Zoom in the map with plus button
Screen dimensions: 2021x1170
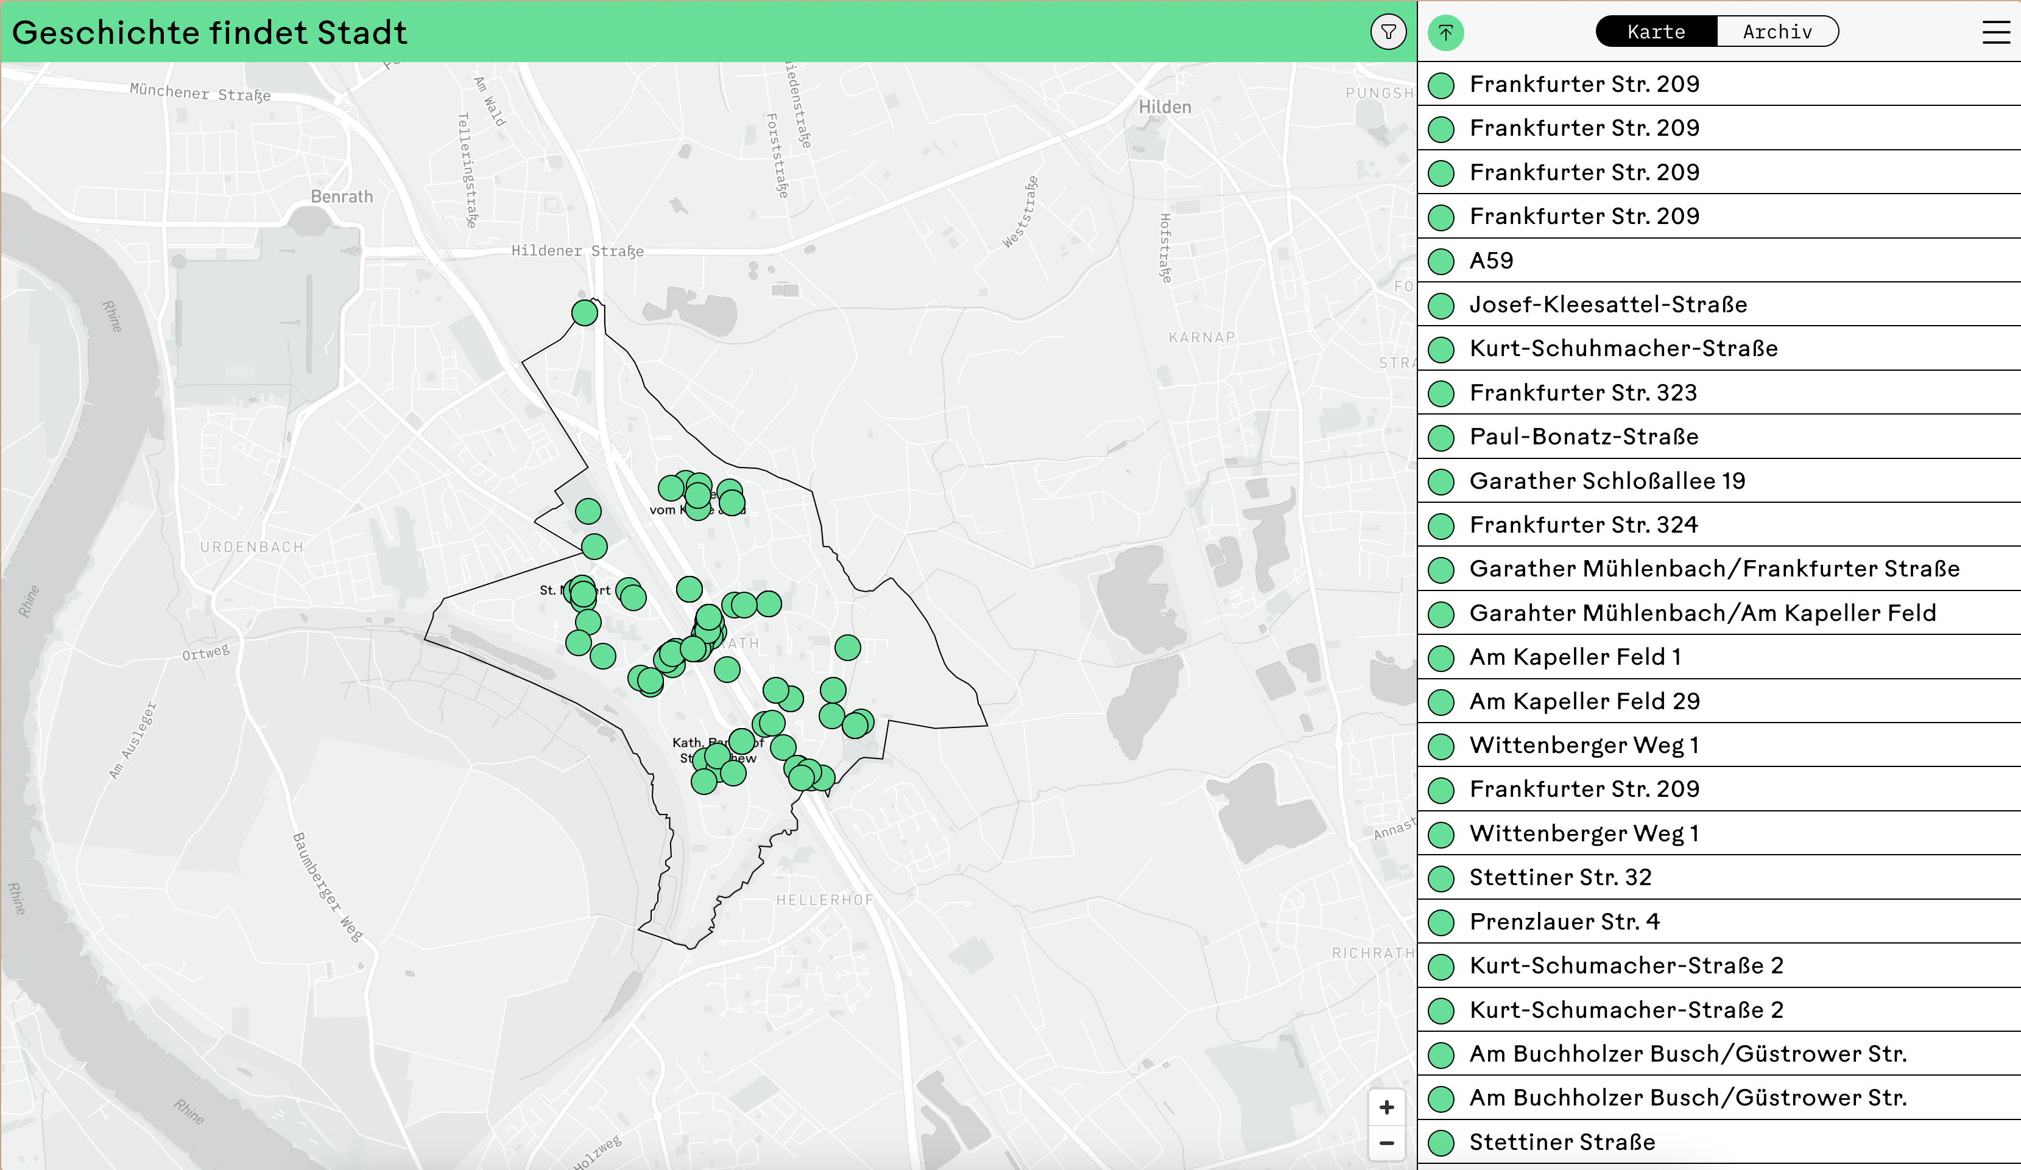pyautogui.click(x=1387, y=1107)
